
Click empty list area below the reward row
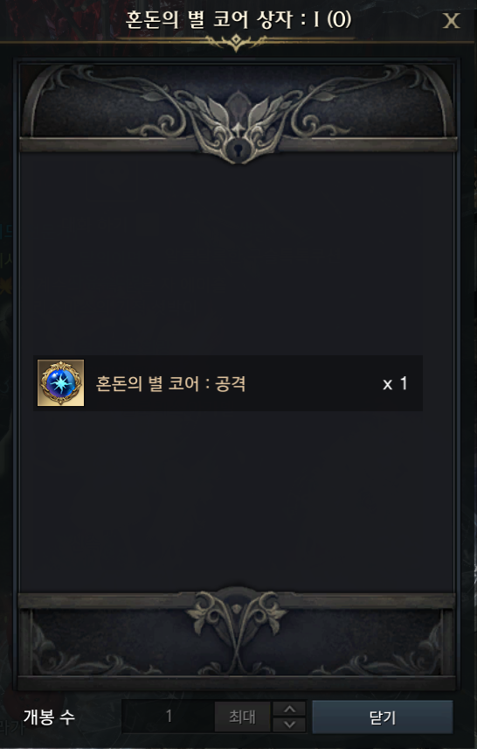pyautogui.click(x=237, y=497)
